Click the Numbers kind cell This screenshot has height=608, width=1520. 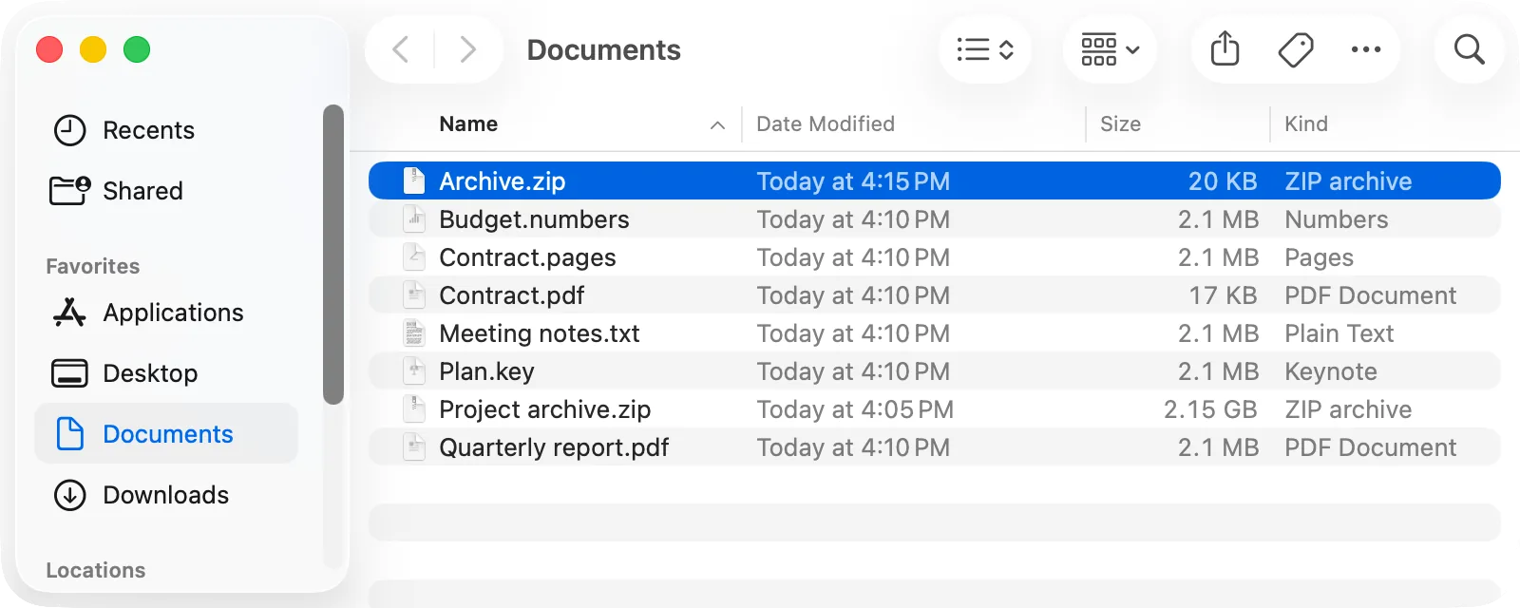coord(1337,219)
